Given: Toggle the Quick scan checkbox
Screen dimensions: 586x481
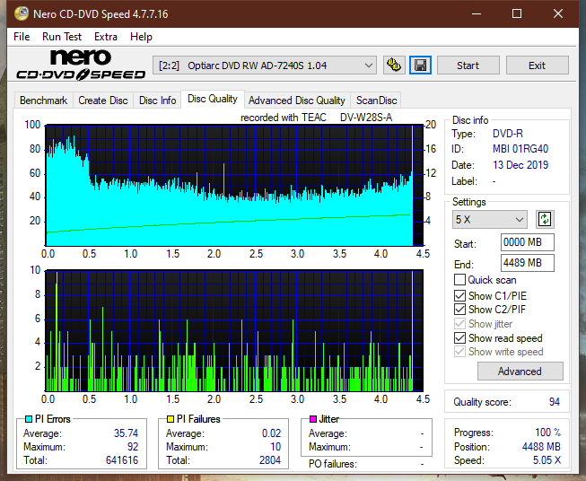Looking at the screenshot, I should click(x=459, y=280).
